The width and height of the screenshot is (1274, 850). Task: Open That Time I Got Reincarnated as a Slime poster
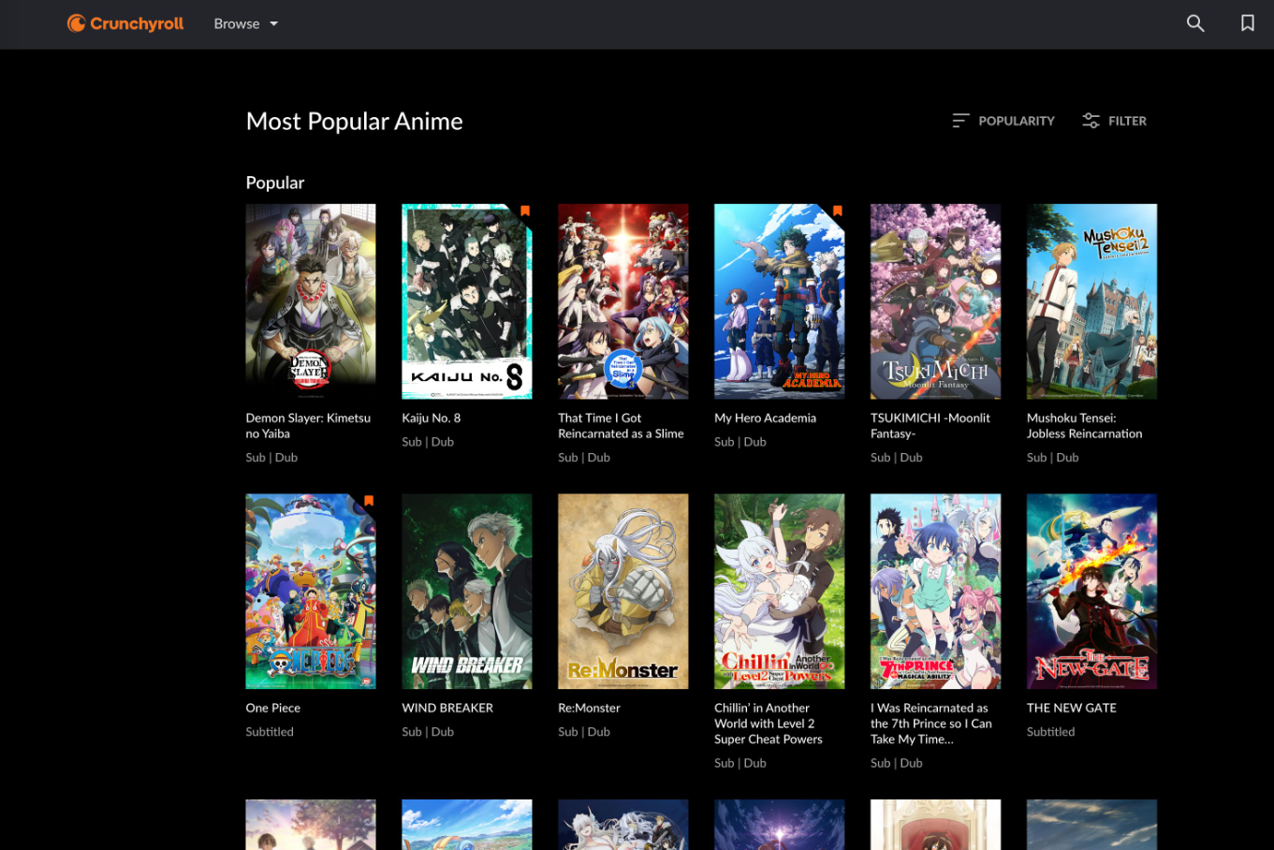coord(623,301)
